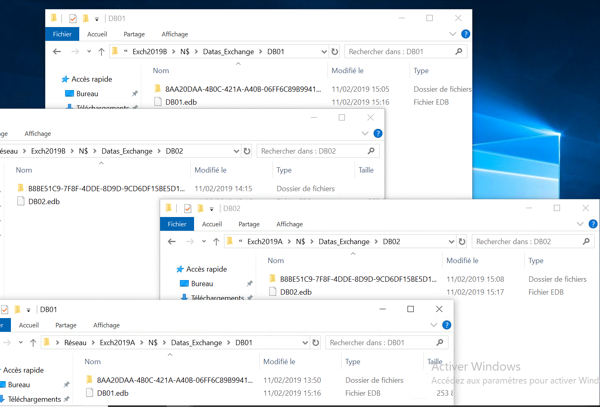Click Search box 'Rechercher dans : DB01' in Exch2019B window
The width and height of the screenshot is (600, 407).
click(x=406, y=52)
